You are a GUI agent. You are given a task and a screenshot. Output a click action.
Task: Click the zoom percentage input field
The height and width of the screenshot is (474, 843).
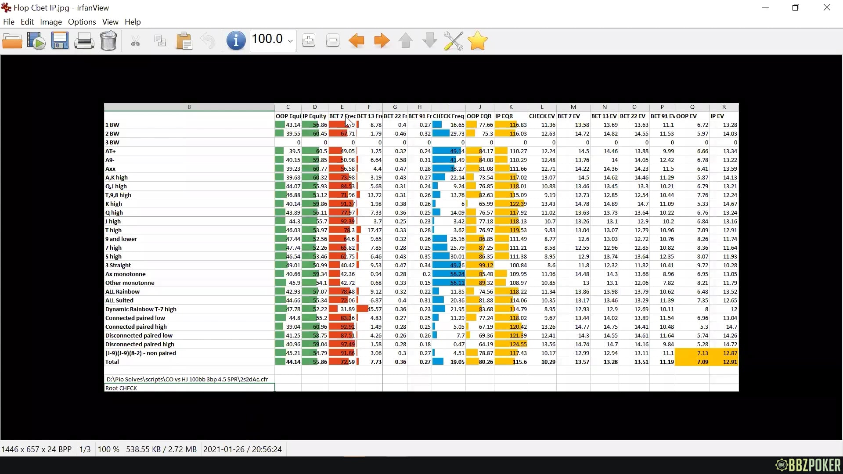click(x=267, y=39)
